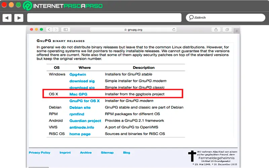The image size is (269, 168).
Task: Open the Privacy Policy footer link
Action: pos(39,153)
